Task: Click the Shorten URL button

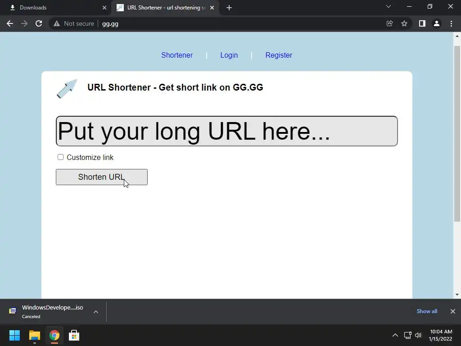Action: (x=102, y=177)
